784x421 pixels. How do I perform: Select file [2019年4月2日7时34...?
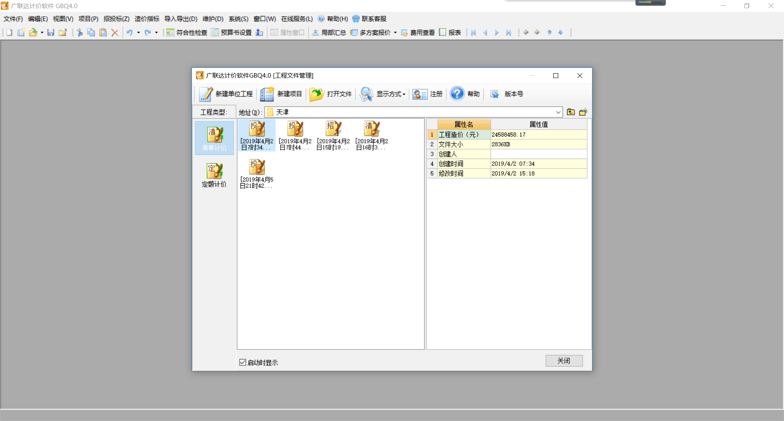(257, 136)
